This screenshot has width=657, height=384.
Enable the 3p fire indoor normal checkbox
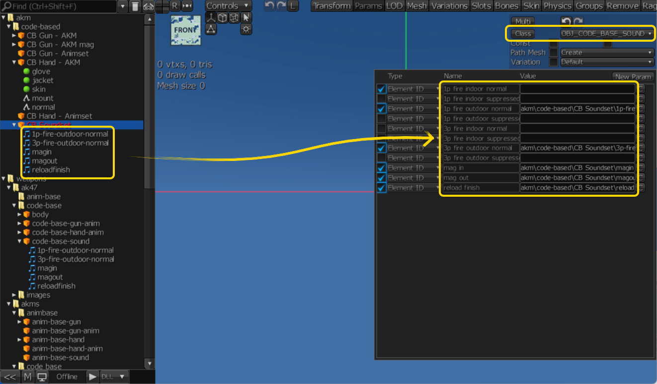click(381, 128)
